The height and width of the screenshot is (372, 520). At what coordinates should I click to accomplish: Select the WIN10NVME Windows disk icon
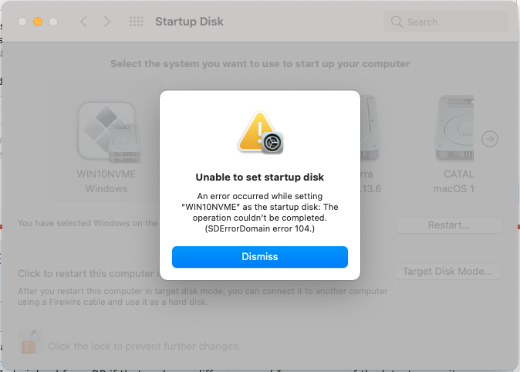coord(109,132)
